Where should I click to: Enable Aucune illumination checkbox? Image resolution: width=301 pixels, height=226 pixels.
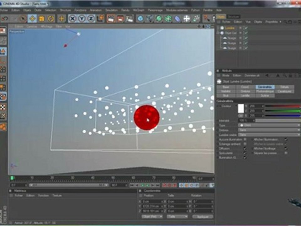[x=245, y=139]
